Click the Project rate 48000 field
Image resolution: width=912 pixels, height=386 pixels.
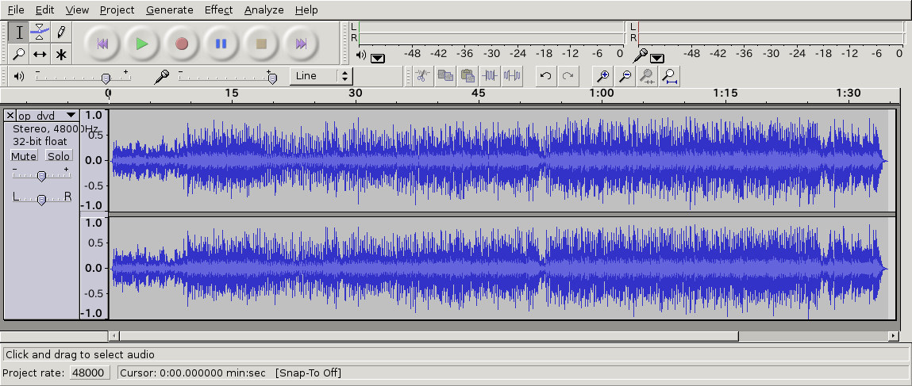[x=89, y=373]
